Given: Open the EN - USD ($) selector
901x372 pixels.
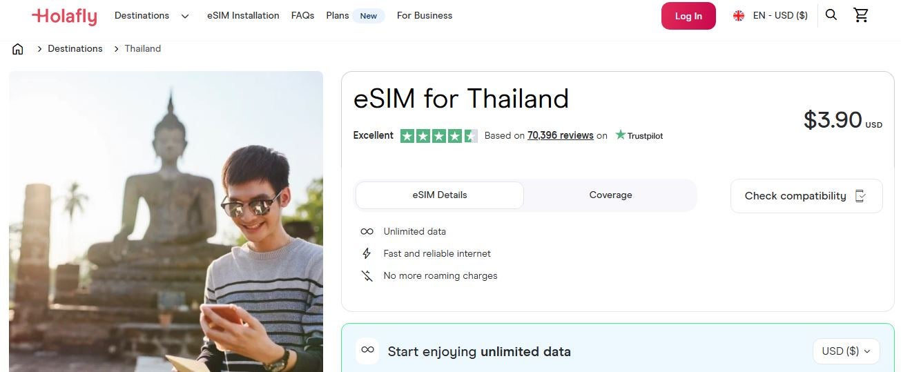Looking at the screenshot, I should coord(779,16).
